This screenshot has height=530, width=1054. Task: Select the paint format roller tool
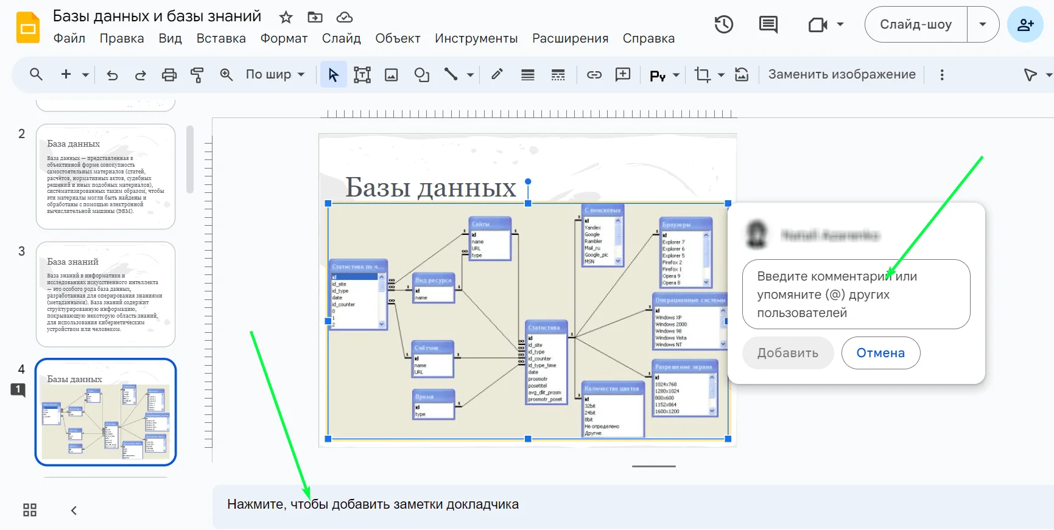[x=197, y=75]
